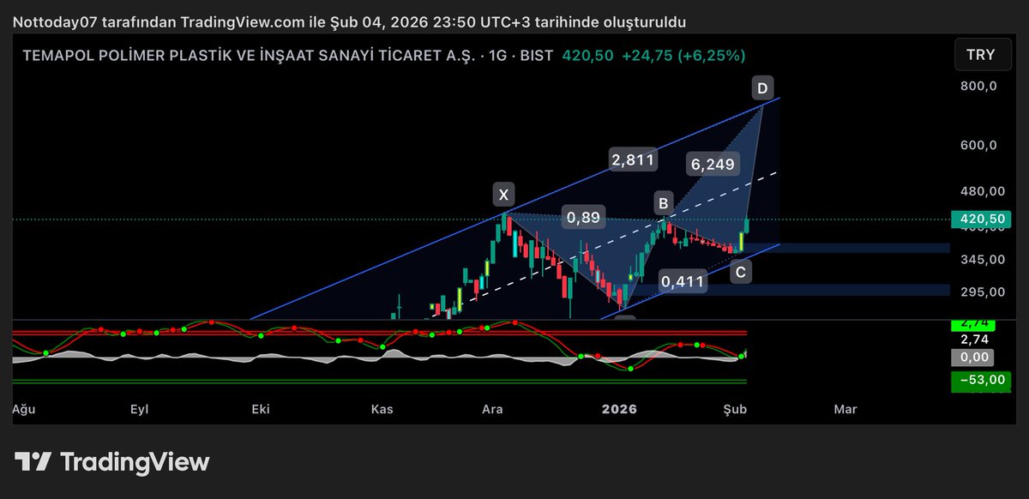Select the D pattern point label
The width and height of the screenshot is (1029, 499).
pyautogui.click(x=762, y=87)
